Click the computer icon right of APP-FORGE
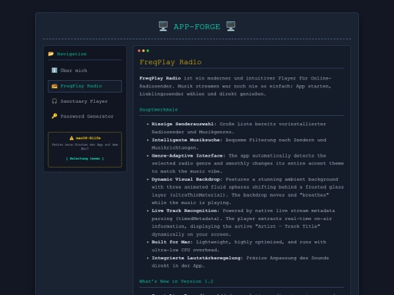Viewport: 394px width, 295px height. [x=231, y=26]
